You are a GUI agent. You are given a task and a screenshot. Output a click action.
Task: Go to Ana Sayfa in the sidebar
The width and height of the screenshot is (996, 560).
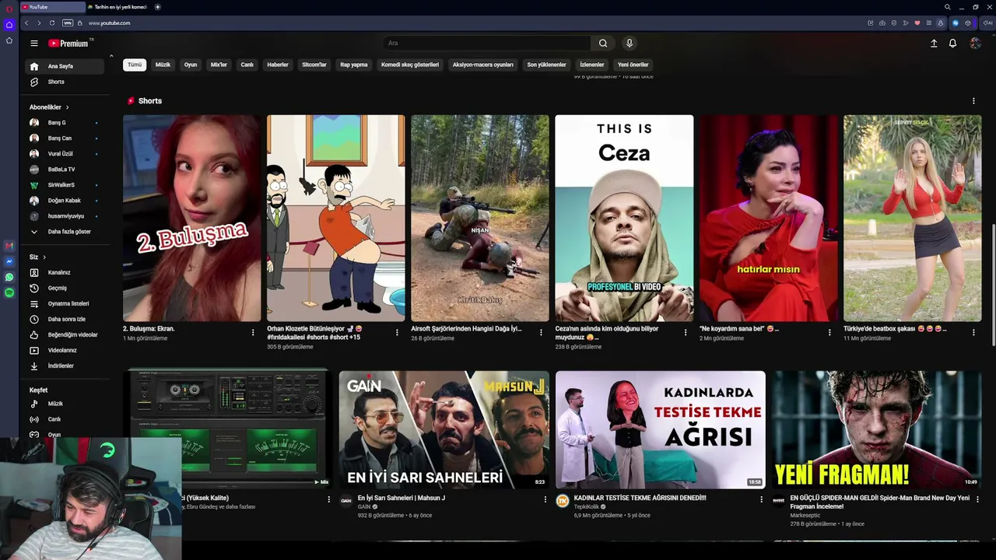pos(65,66)
